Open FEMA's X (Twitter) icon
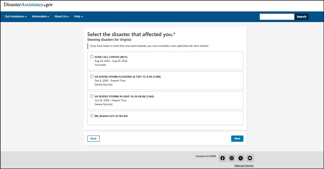Viewport: 324px width, 169px height. point(241,158)
